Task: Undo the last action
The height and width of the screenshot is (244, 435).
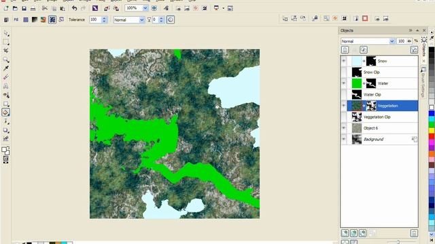Action: click(74, 8)
